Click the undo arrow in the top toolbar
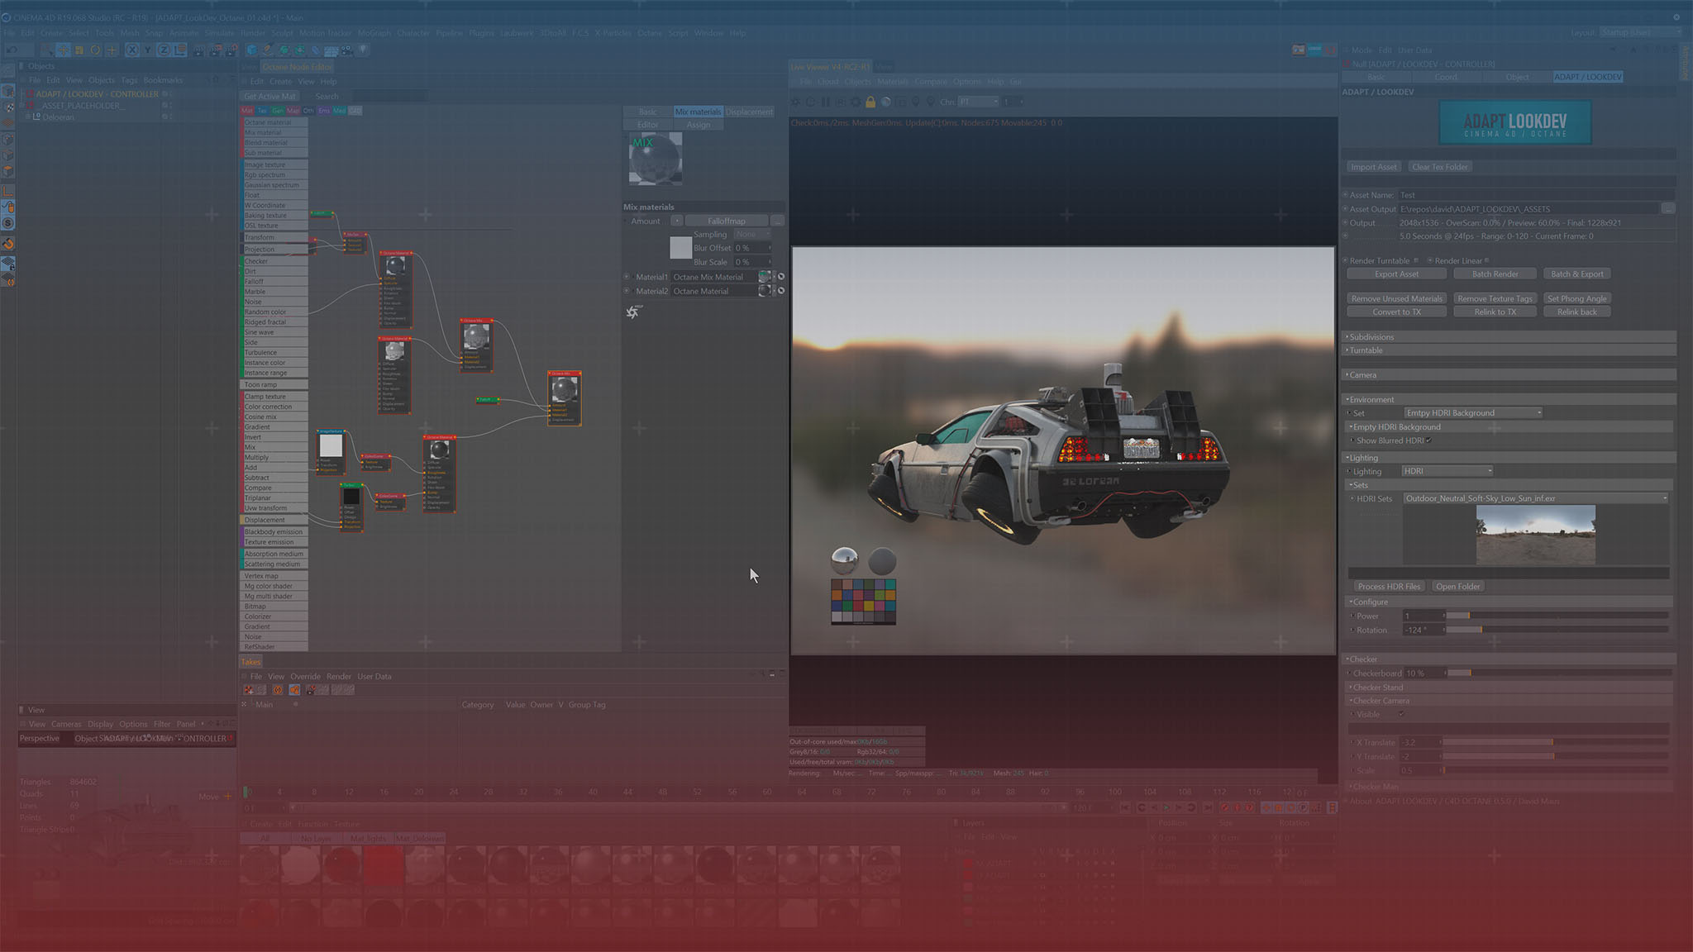The height and width of the screenshot is (952, 1693). point(12,50)
